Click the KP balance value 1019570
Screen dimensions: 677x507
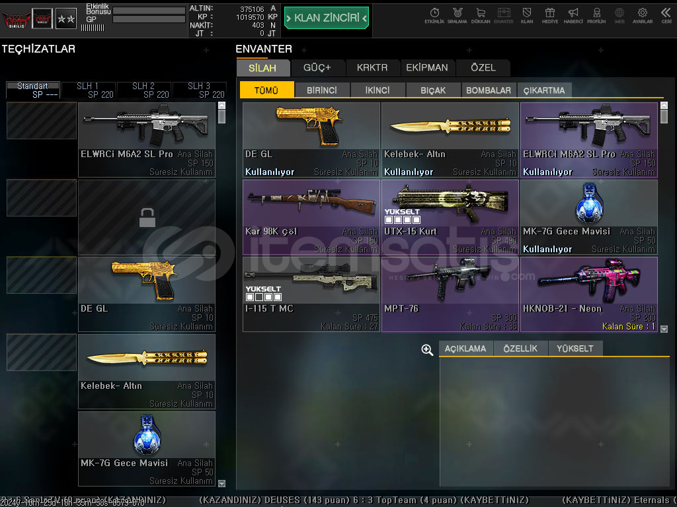coord(250,17)
